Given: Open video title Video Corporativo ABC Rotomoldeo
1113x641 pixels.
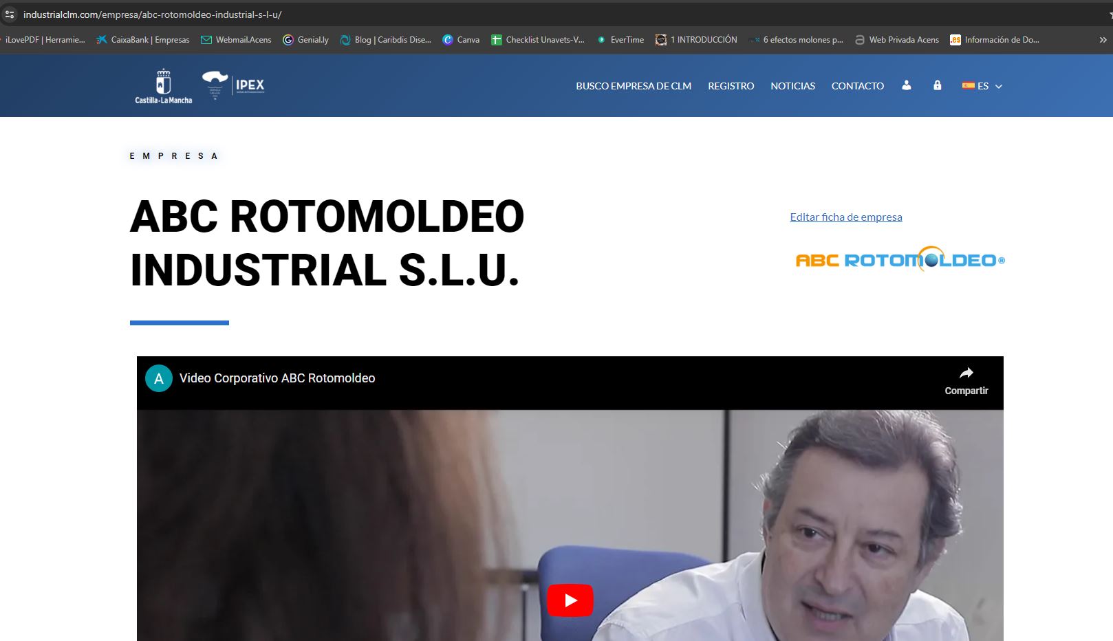Looking at the screenshot, I should [x=277, y=378].
